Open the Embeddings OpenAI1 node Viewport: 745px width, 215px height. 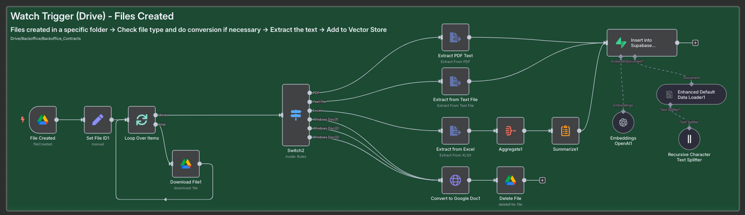click(623, 122)
